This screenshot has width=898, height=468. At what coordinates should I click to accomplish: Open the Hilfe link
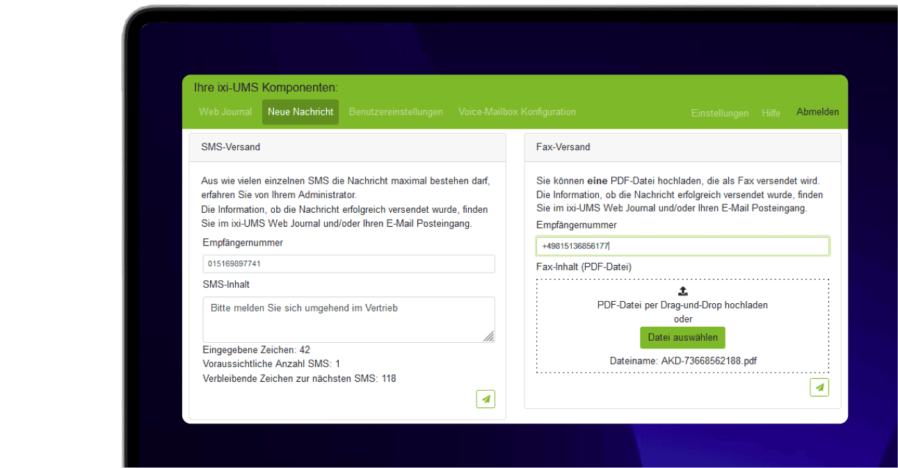[x=771, y=113]
